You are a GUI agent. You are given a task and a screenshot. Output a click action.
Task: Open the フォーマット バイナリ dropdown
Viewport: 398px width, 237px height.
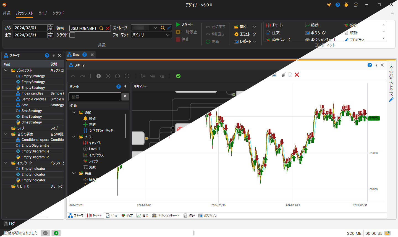tap(151, 35)
